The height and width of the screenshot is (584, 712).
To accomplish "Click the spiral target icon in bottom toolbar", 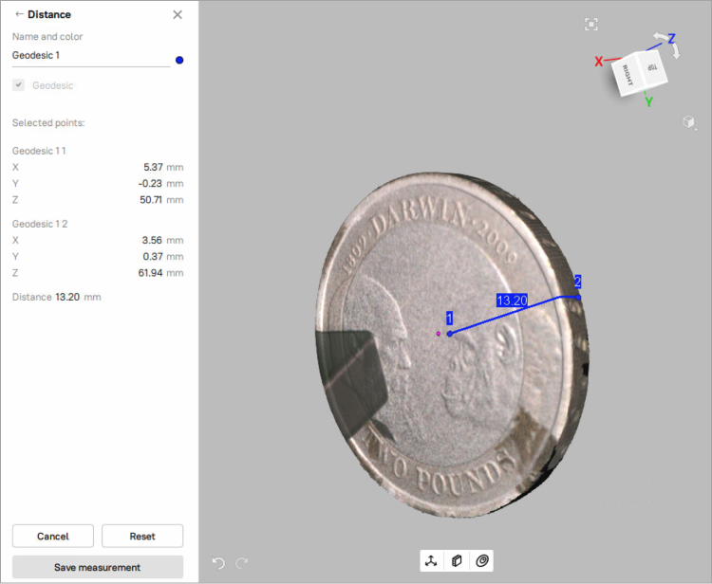I will point(481,561).
